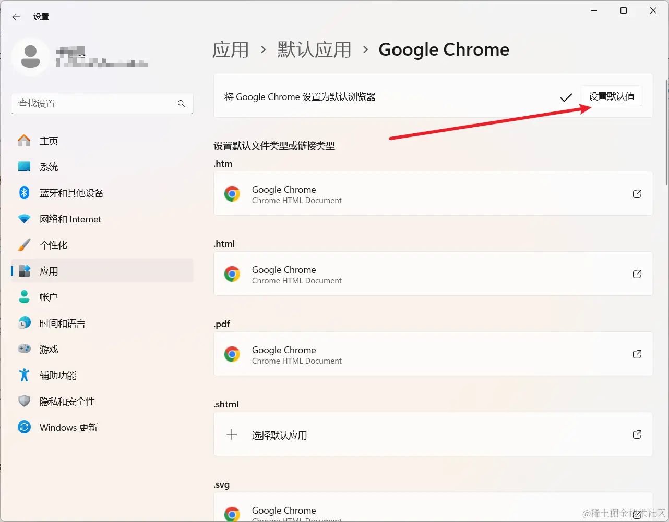The width and height of the screenshot is (669, 522).
Task: Click the .html extension label
Action: (224, 244)
